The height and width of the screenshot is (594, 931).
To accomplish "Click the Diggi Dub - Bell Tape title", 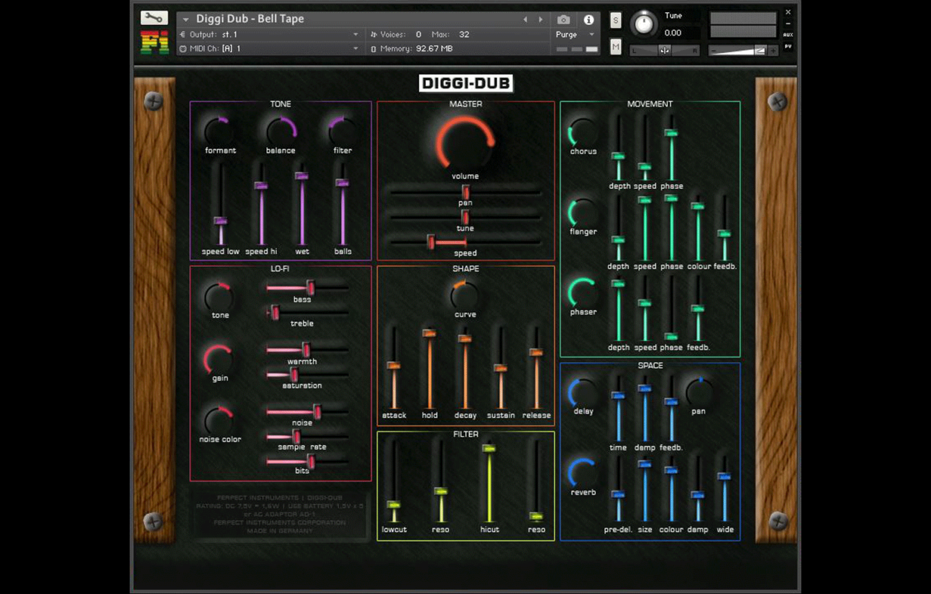I will click(250, 19).
